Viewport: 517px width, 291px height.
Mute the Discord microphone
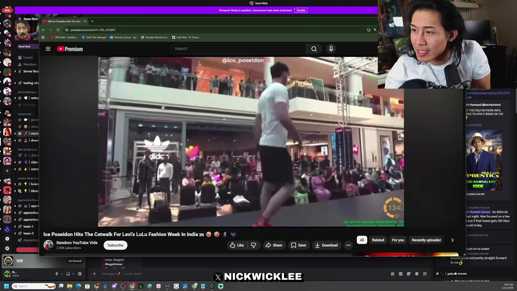coord(57,274)
